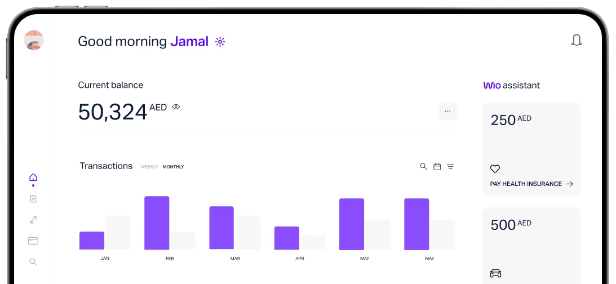Click the heart icon on insurance card
The height and width of the screenshot is (284, 616).
click(495, 169)
